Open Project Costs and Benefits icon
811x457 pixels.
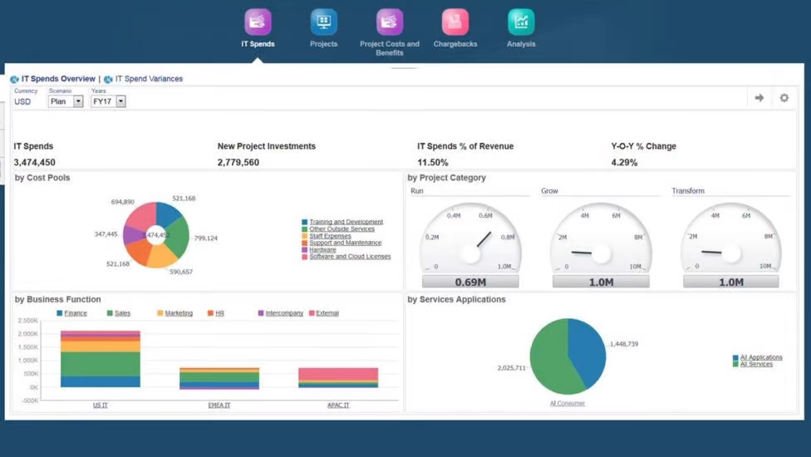pyautogui.click(x=389, y=22)
